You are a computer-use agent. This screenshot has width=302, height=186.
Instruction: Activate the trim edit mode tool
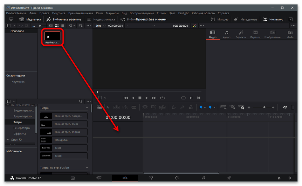(x=116, y=107)
